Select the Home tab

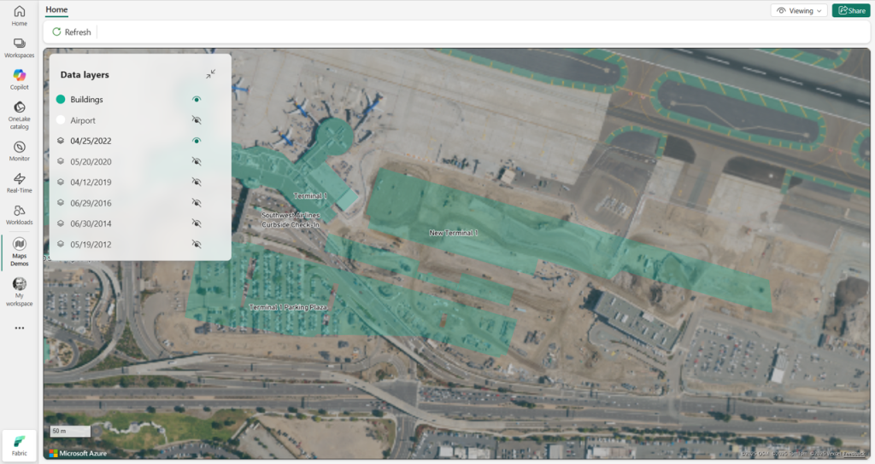pyautogui.click(x=56, y=9)
